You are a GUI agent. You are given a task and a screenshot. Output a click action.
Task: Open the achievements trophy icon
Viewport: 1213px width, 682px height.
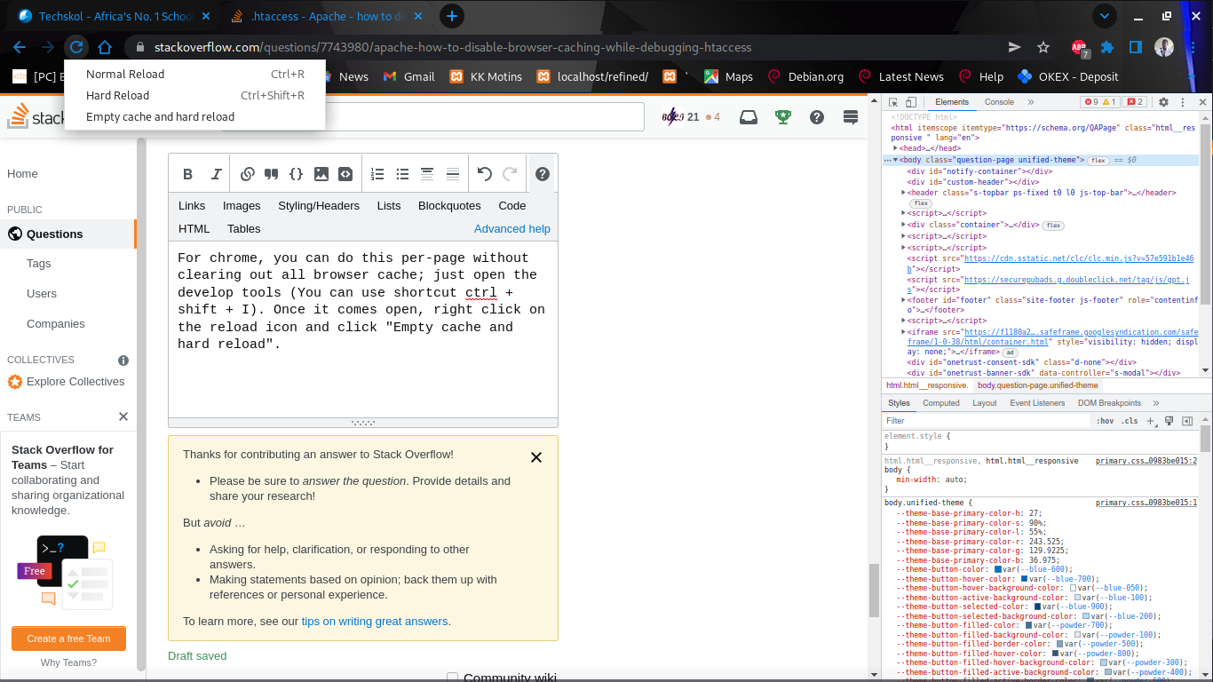tap(782, 116)
